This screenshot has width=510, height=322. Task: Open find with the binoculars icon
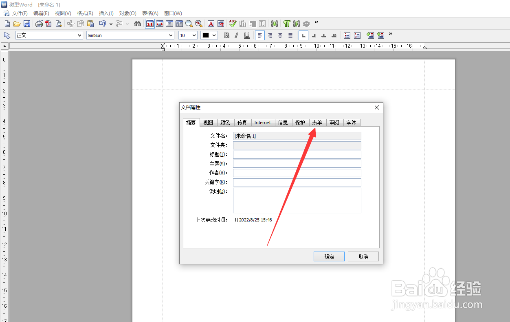[x=137, y=24]
